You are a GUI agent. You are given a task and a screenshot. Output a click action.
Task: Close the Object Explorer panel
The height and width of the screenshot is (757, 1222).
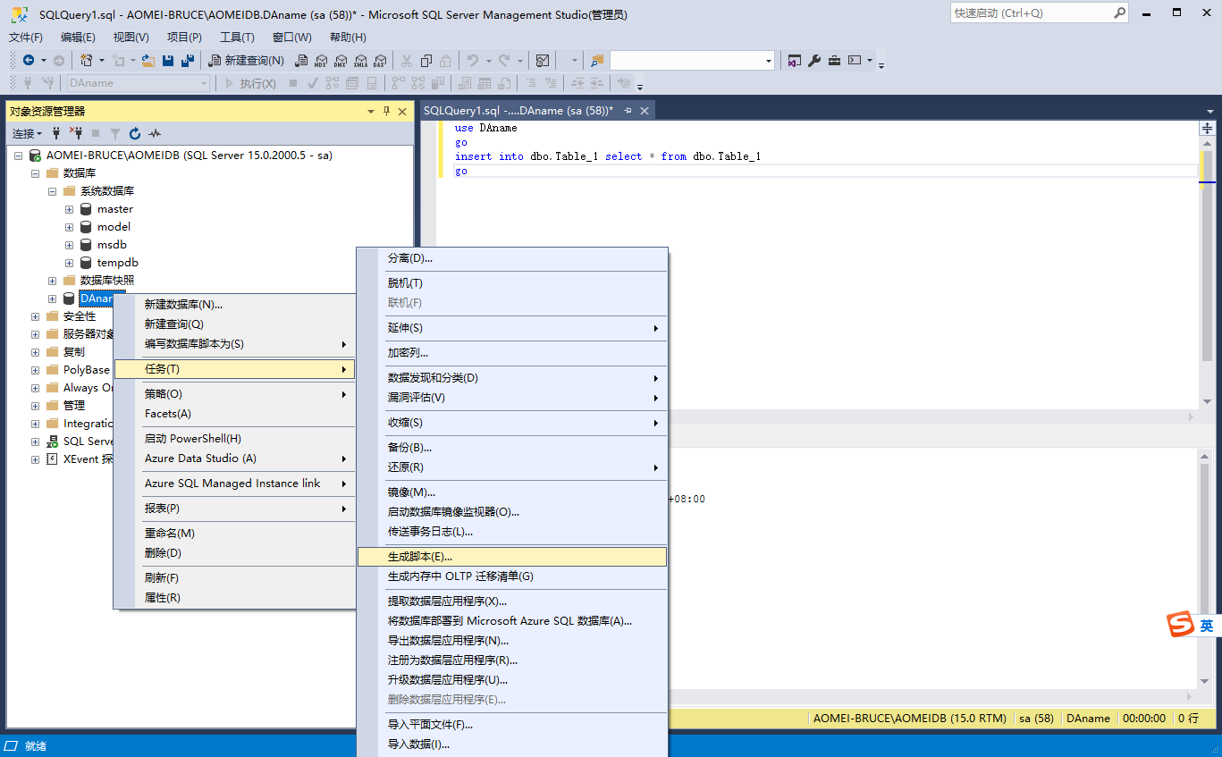[x=402, y=112]
